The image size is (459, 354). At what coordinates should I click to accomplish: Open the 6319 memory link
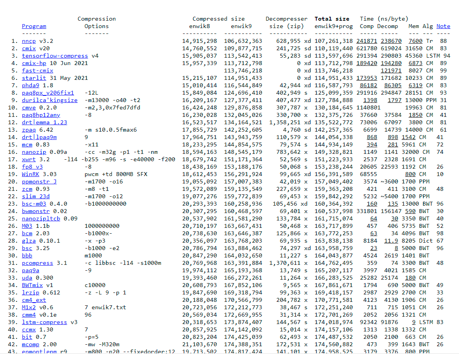415,85
